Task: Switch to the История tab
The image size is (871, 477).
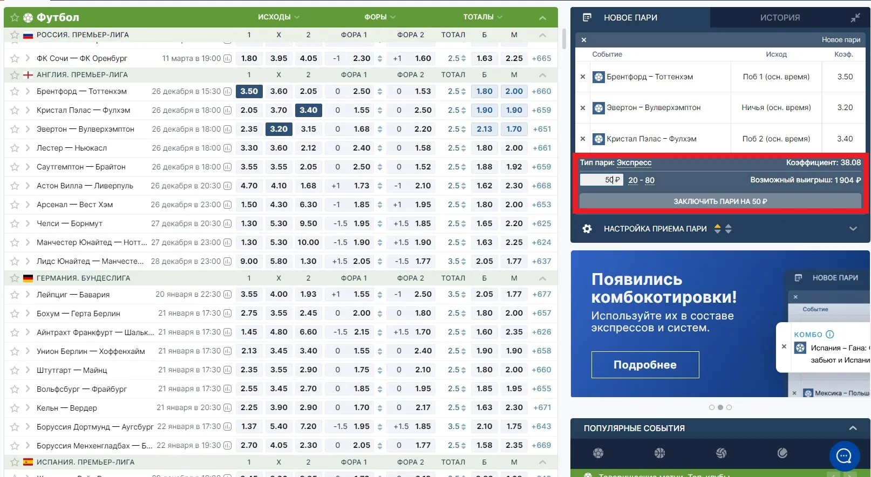Action: pyautogui.click(x=780, y=18)
